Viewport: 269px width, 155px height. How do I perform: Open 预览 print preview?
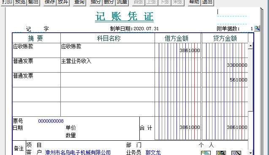pos(20,3)
